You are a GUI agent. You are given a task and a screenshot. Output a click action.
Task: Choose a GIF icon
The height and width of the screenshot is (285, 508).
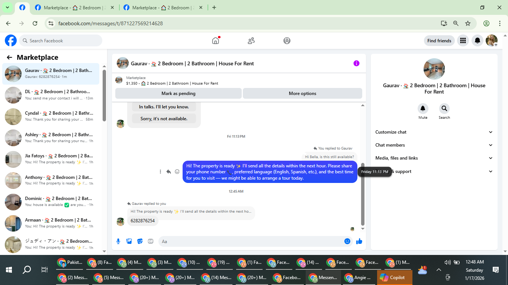point(151,241)
